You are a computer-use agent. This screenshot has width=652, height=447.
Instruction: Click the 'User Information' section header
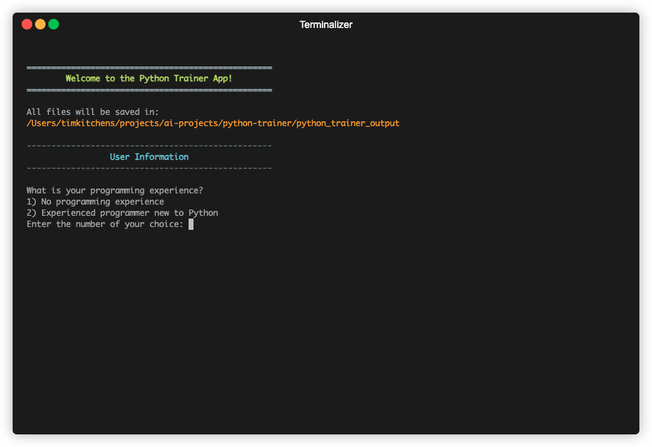pos(149,157)
